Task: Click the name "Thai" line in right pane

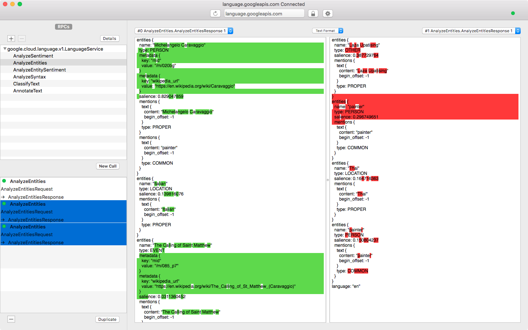Action: click(x=347, y=168)
